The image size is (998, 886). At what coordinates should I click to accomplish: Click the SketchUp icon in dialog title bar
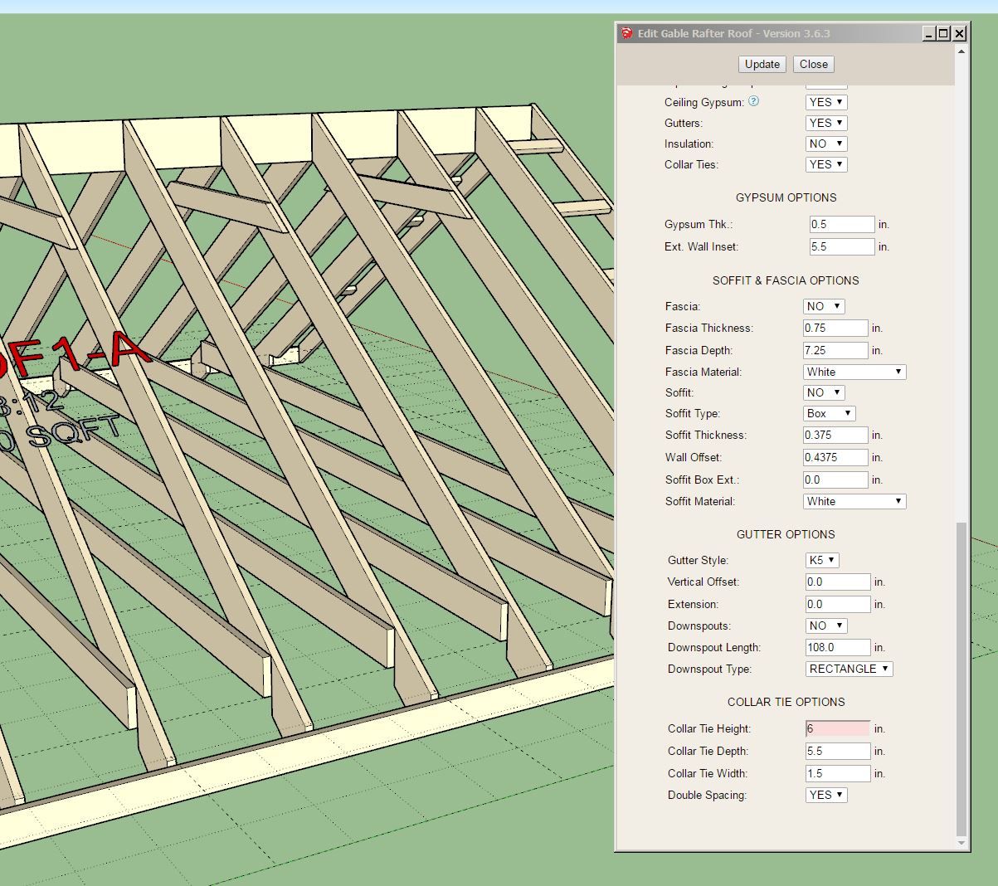point(626,33)
